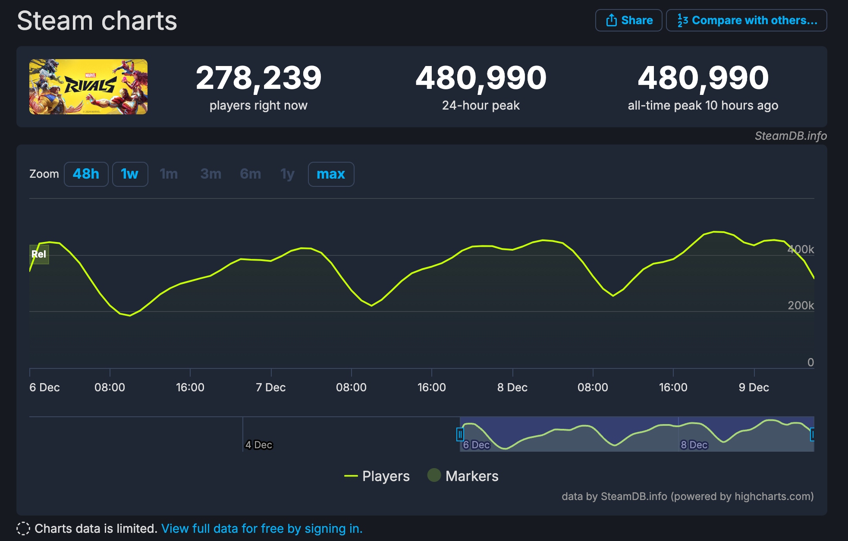Grab the right navigator range handle
Screen dimensions: 848x541
click(x=812, y=434)
